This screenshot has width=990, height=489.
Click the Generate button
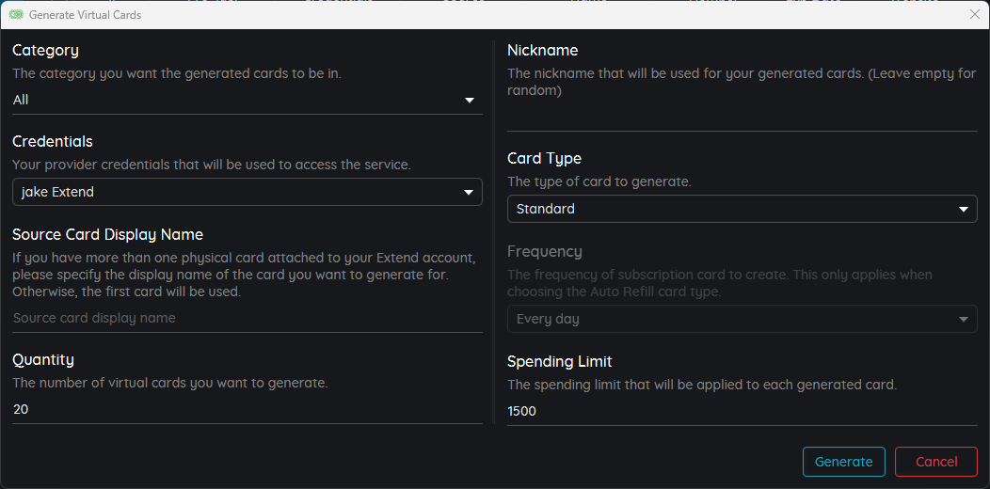[x=843, y=461]
